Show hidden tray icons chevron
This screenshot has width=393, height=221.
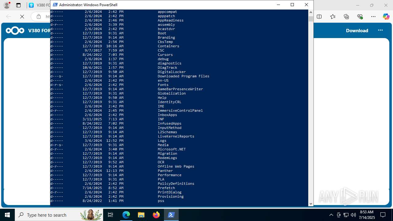pyautogui.click(x=331, y=215)
